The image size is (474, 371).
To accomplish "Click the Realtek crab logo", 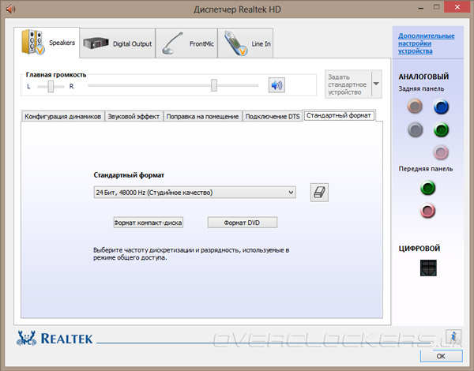I will (x=26, y=338).
